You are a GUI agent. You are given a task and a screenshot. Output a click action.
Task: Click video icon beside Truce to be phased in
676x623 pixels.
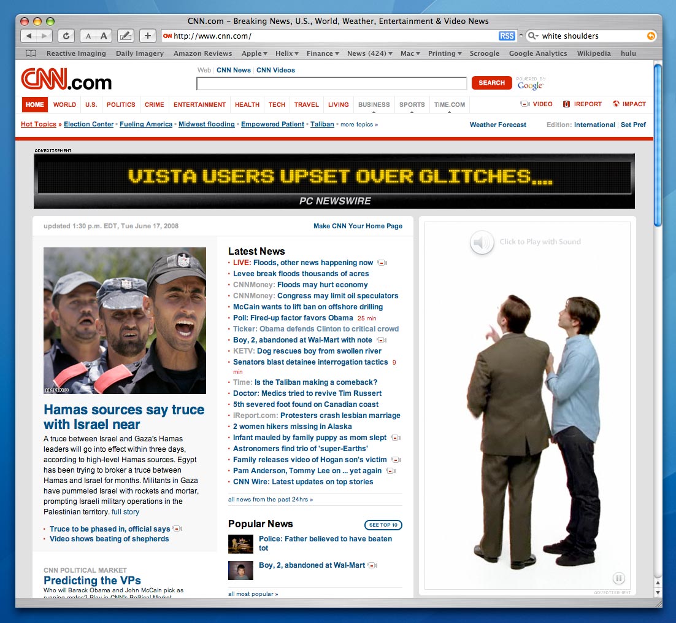[x=177, y=528]
